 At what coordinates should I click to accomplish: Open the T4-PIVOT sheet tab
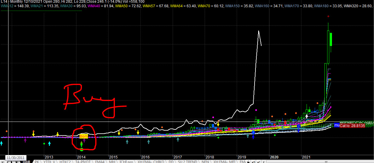point(83,161)
